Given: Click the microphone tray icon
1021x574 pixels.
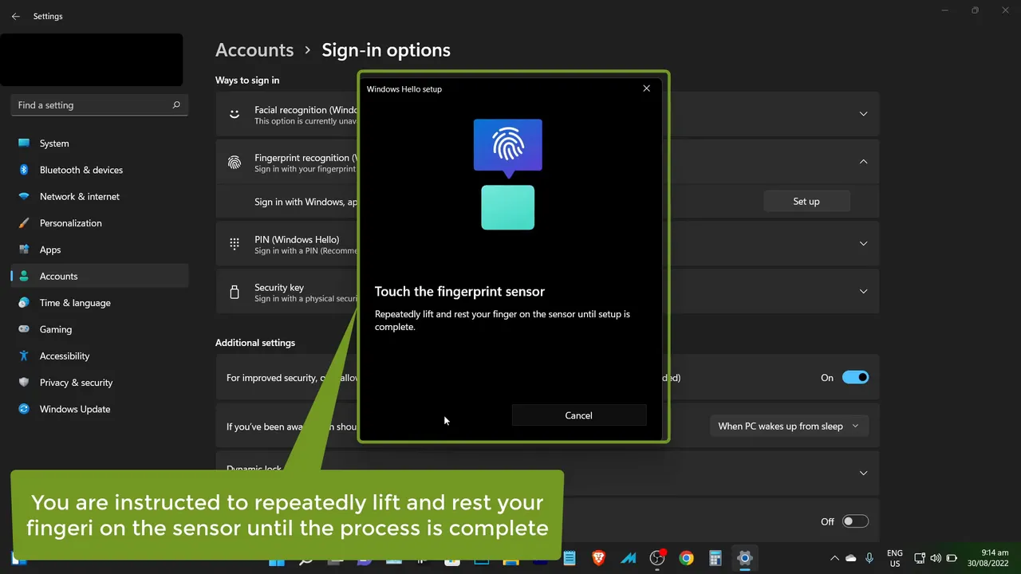Looking at the screenshot, I should [x=869, y=558].
